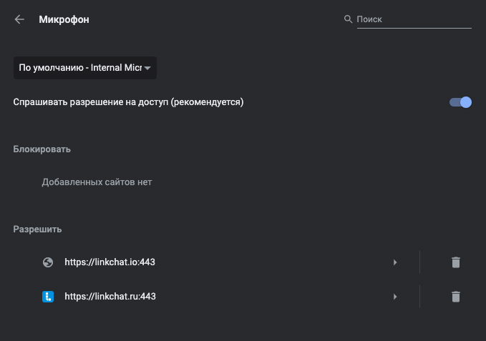Remove linkchat.ru from allowed list via trash icon
Viewport: 486px width, 341px height.
click(456, 297)
